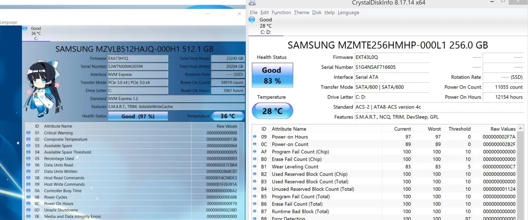Open the Help menu
The height and width of the screenshot is (220, 528).
330,12
